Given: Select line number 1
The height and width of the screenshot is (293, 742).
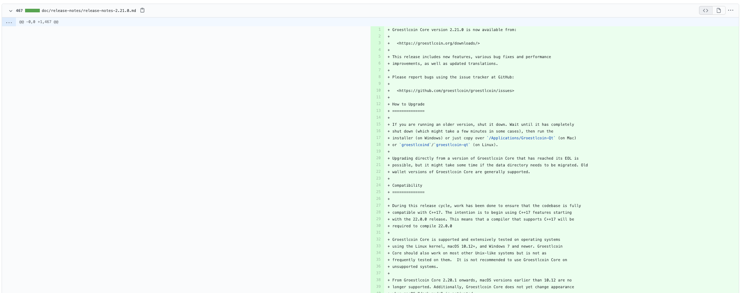Looking at the screenshot, I should point(377,29).
